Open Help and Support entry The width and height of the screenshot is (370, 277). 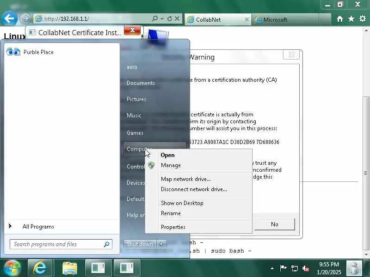135,215
